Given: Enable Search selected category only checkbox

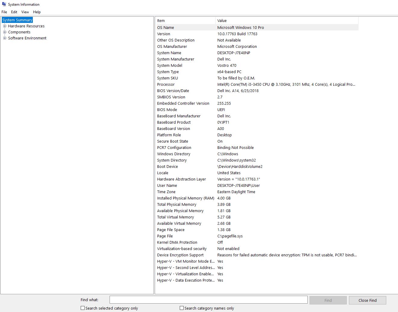Looking at the screenshot, I should tap(83, 308).
